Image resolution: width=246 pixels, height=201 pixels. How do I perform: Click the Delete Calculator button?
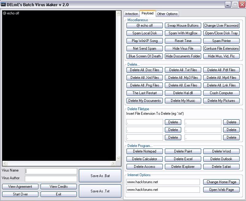pos(144,159)
